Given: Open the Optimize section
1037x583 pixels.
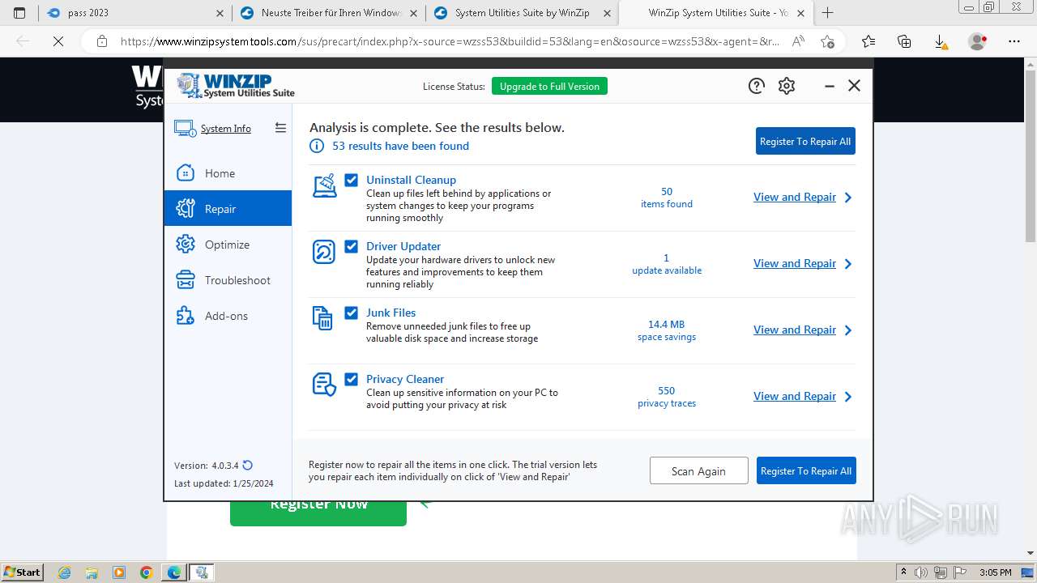Looking at the screenshot, I should tap(228, 245).
